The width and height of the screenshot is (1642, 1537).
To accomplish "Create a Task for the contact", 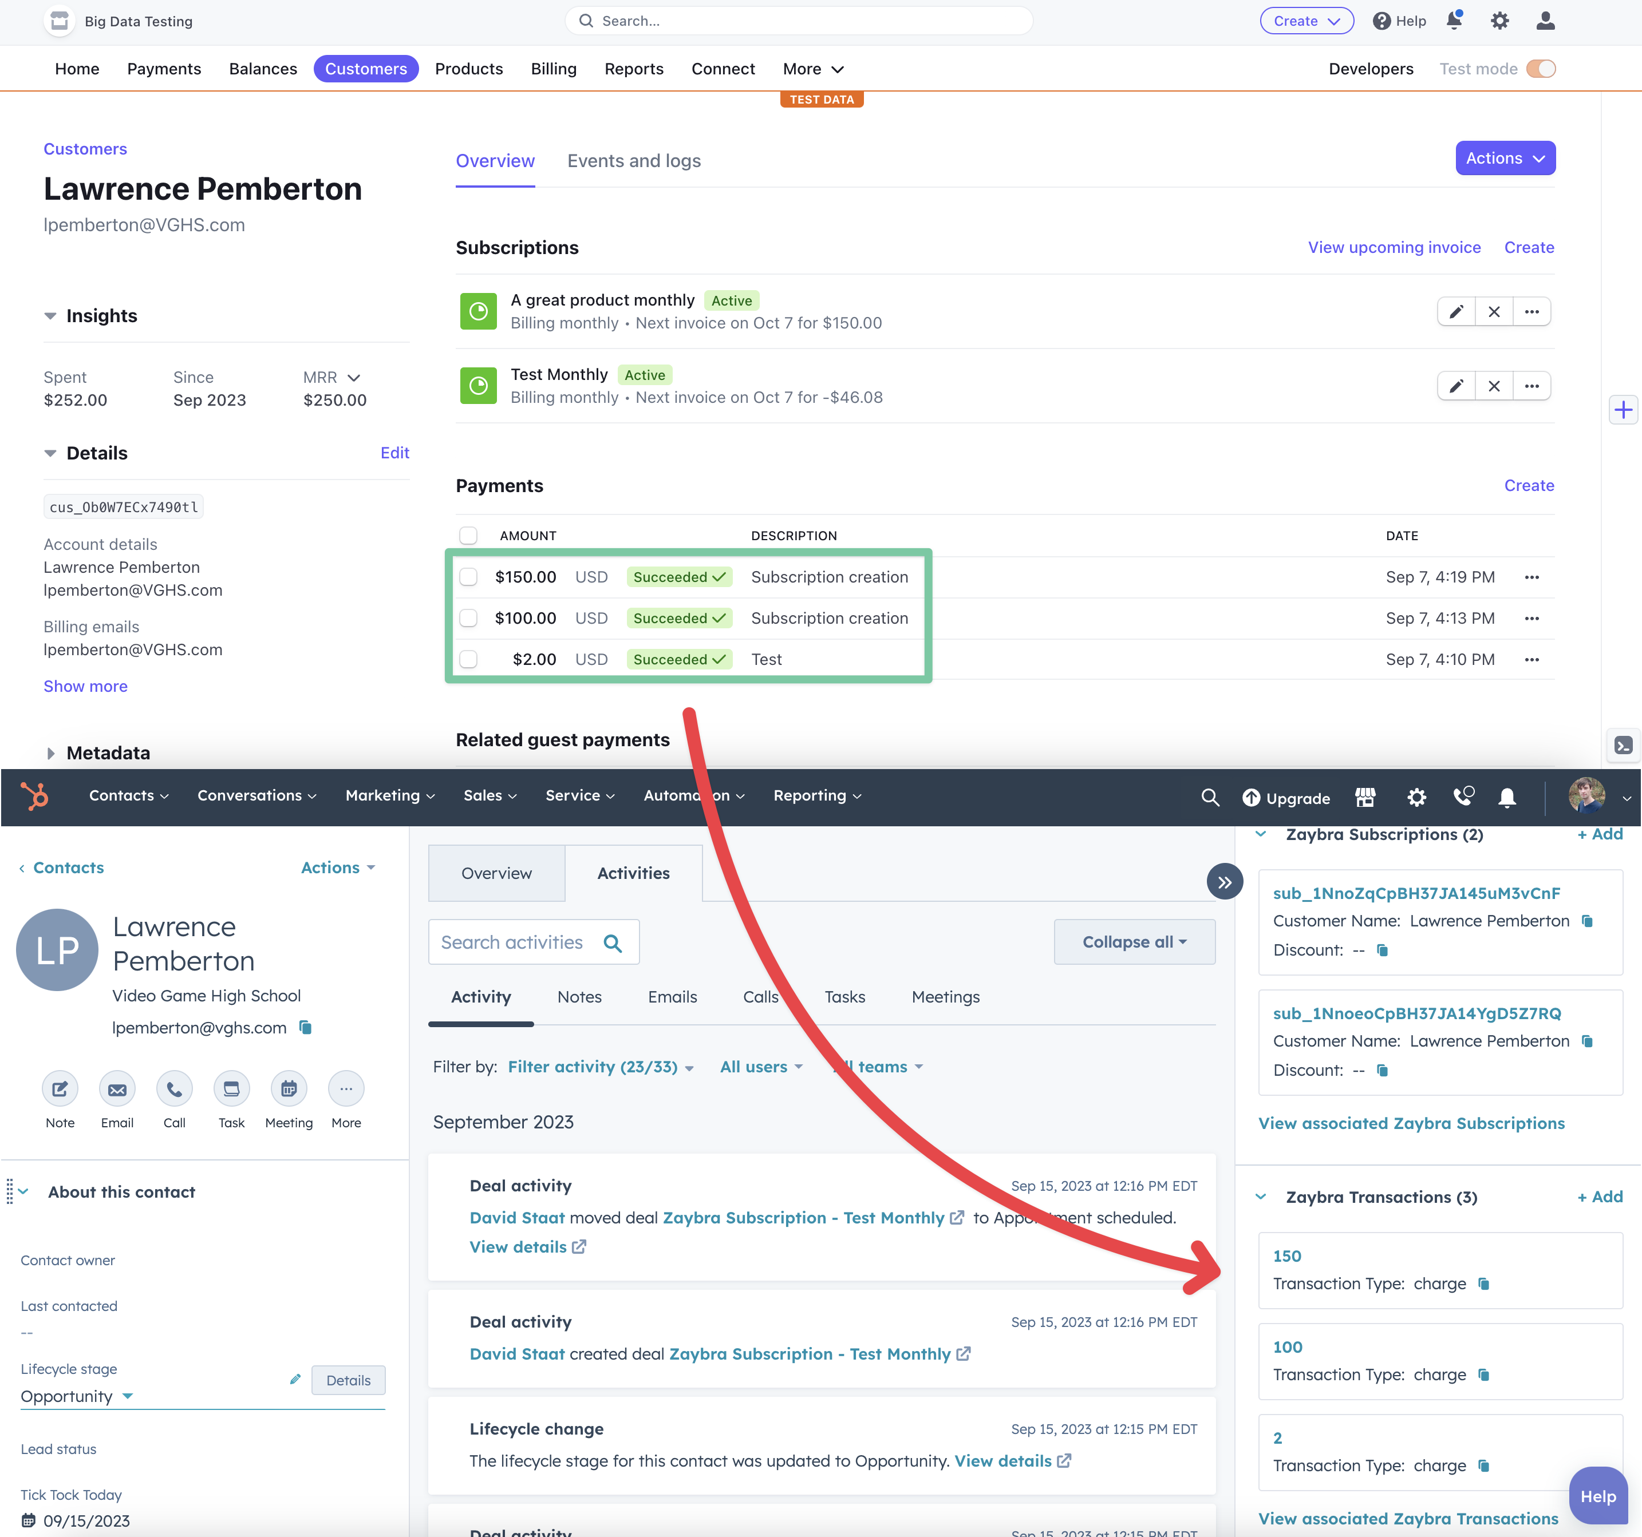I will click(231, 1089).
